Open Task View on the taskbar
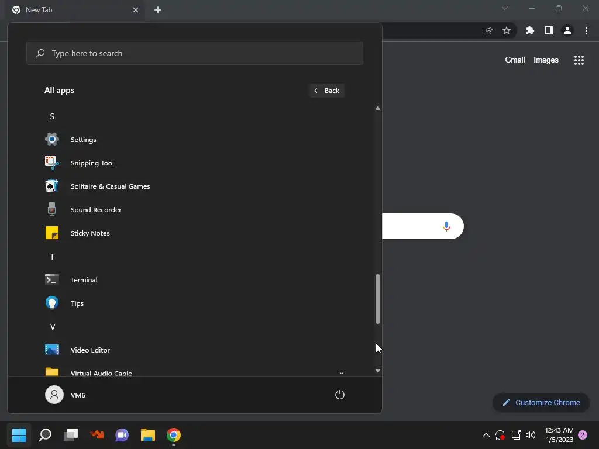The height and width of the screenshot is (449, 599). [x=71, y=435]
